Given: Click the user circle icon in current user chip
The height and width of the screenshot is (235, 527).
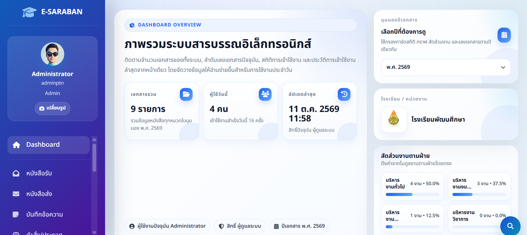Looking at the screenshot, I should (x=132, y=226).
